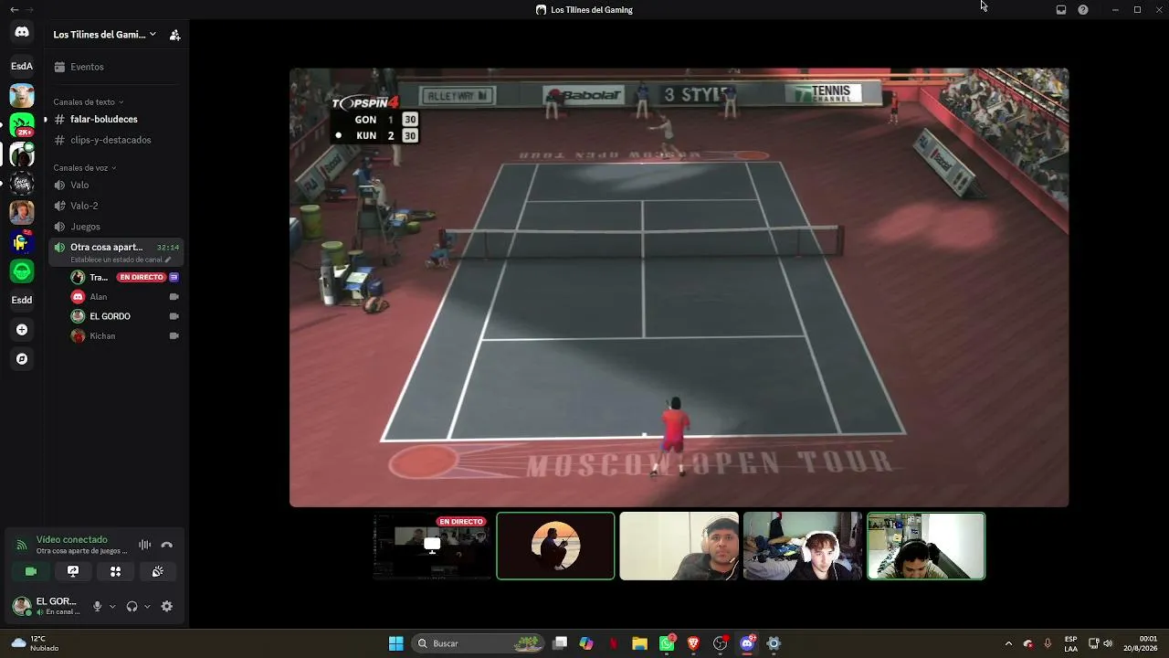The height and width of the screenshot is (658, 1169).
Task: Open Brave browser from the taskbar
Action: pyautogui.click(x=693, y=643)
